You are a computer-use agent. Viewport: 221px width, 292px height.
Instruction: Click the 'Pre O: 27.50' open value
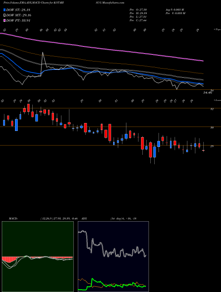coord(138,10)
